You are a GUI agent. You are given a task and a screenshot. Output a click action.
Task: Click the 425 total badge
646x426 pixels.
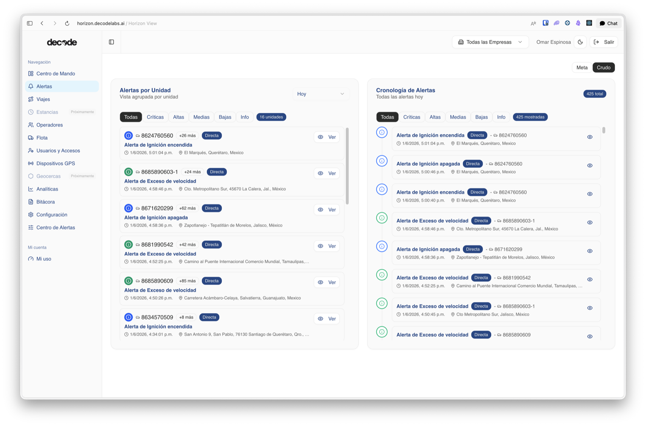click(595, 94)
